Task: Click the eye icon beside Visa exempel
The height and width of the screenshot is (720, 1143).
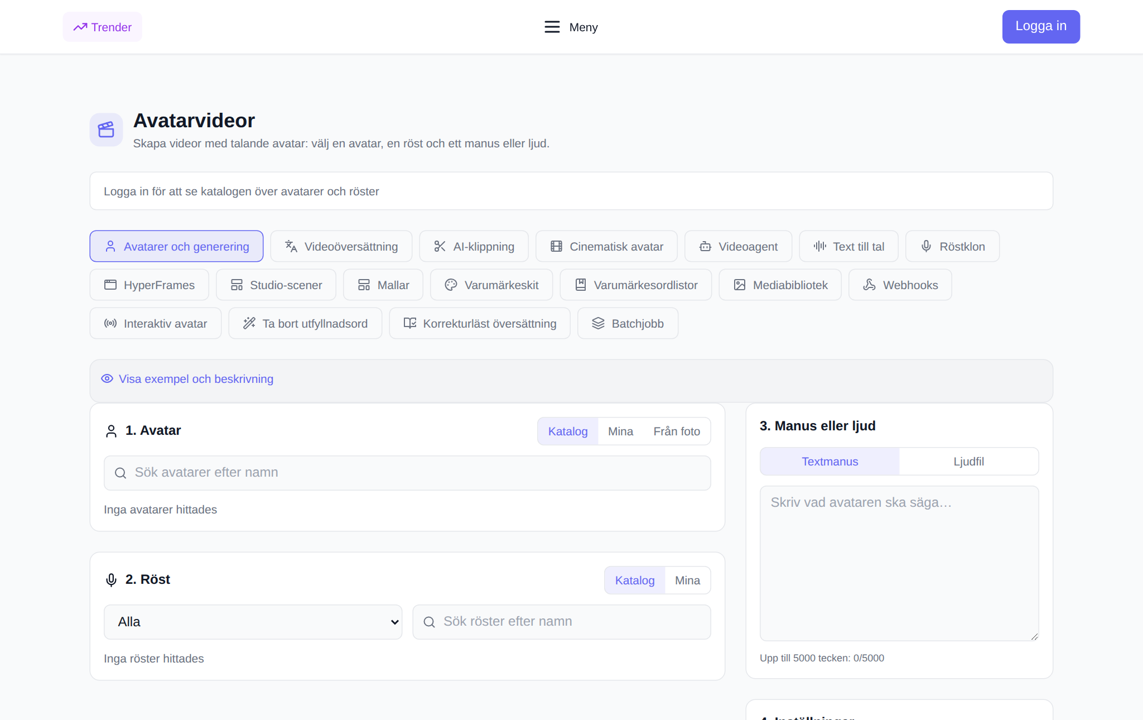Action: coord(107,378)
